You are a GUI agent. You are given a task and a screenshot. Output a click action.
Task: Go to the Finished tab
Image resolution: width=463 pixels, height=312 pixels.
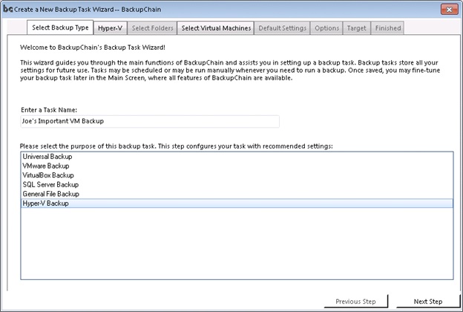[x=388, y=28]
